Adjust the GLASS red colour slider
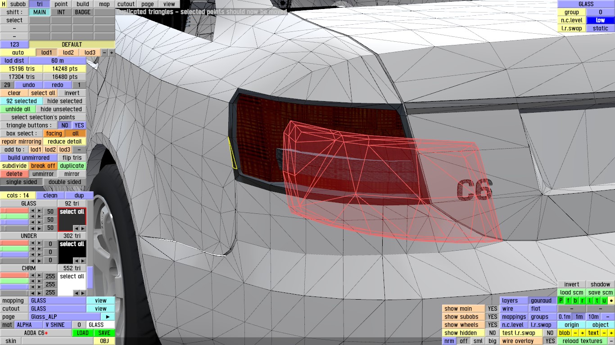The width and height of the screenshot is (615, 345). pos(14,211)
